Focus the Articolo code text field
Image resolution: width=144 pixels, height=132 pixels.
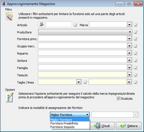coord(58,24)
